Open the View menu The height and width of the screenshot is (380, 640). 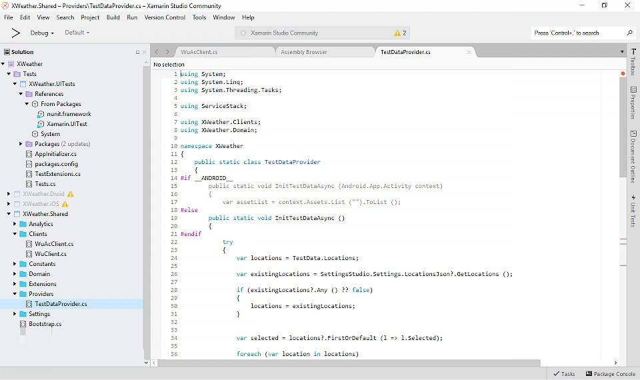(x=43, y=17)
